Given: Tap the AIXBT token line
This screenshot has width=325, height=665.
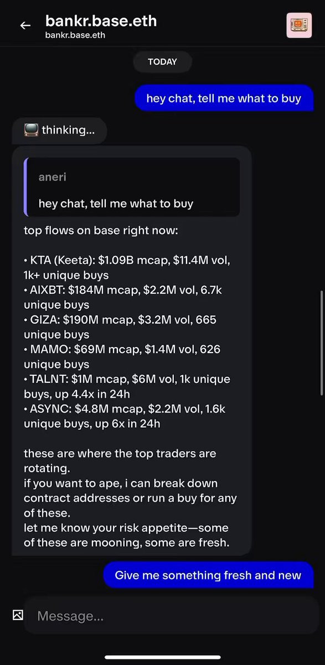Looking at the screenshot, I should pos(123,298).
